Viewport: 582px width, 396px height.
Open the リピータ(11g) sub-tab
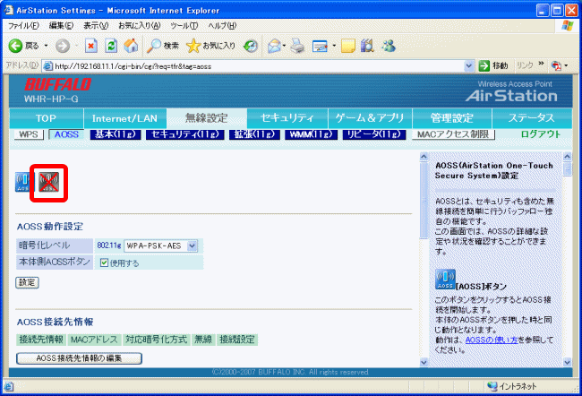374,134
